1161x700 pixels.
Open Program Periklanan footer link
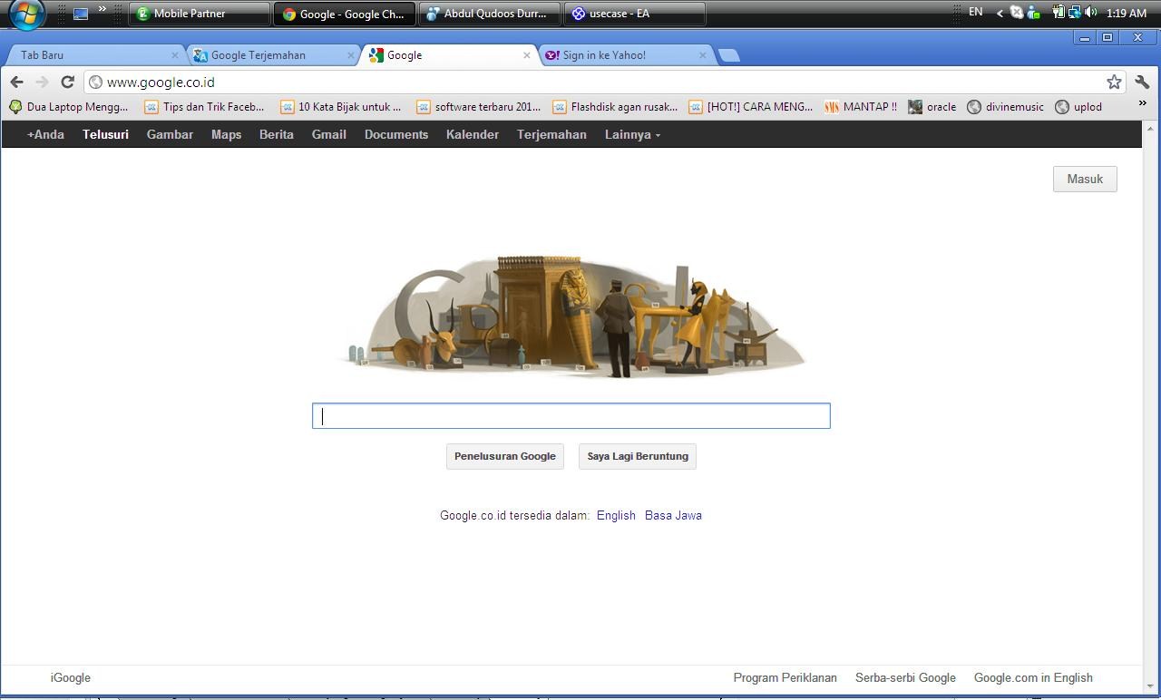tap(785, 677)
